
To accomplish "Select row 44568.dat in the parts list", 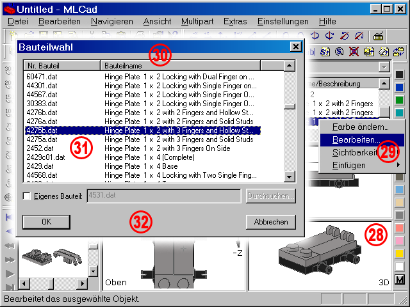I will [x=143, y=175].
